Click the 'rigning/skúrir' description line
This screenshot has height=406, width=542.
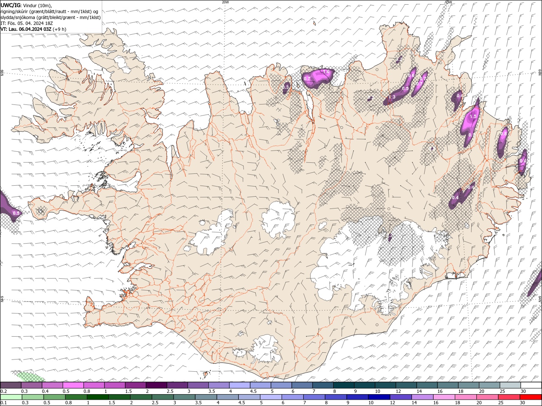coord(50,11)
